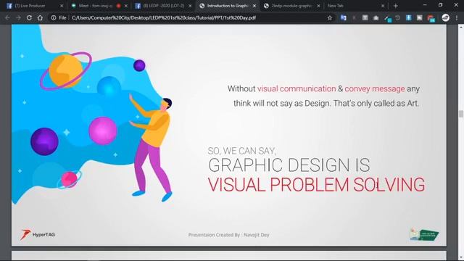Close the Meet tab
The image size is (464, 261).
(x=126, y=6)
